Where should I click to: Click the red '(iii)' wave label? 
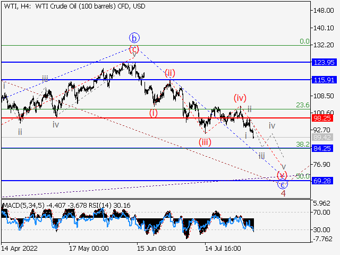(x=205, y=142)
